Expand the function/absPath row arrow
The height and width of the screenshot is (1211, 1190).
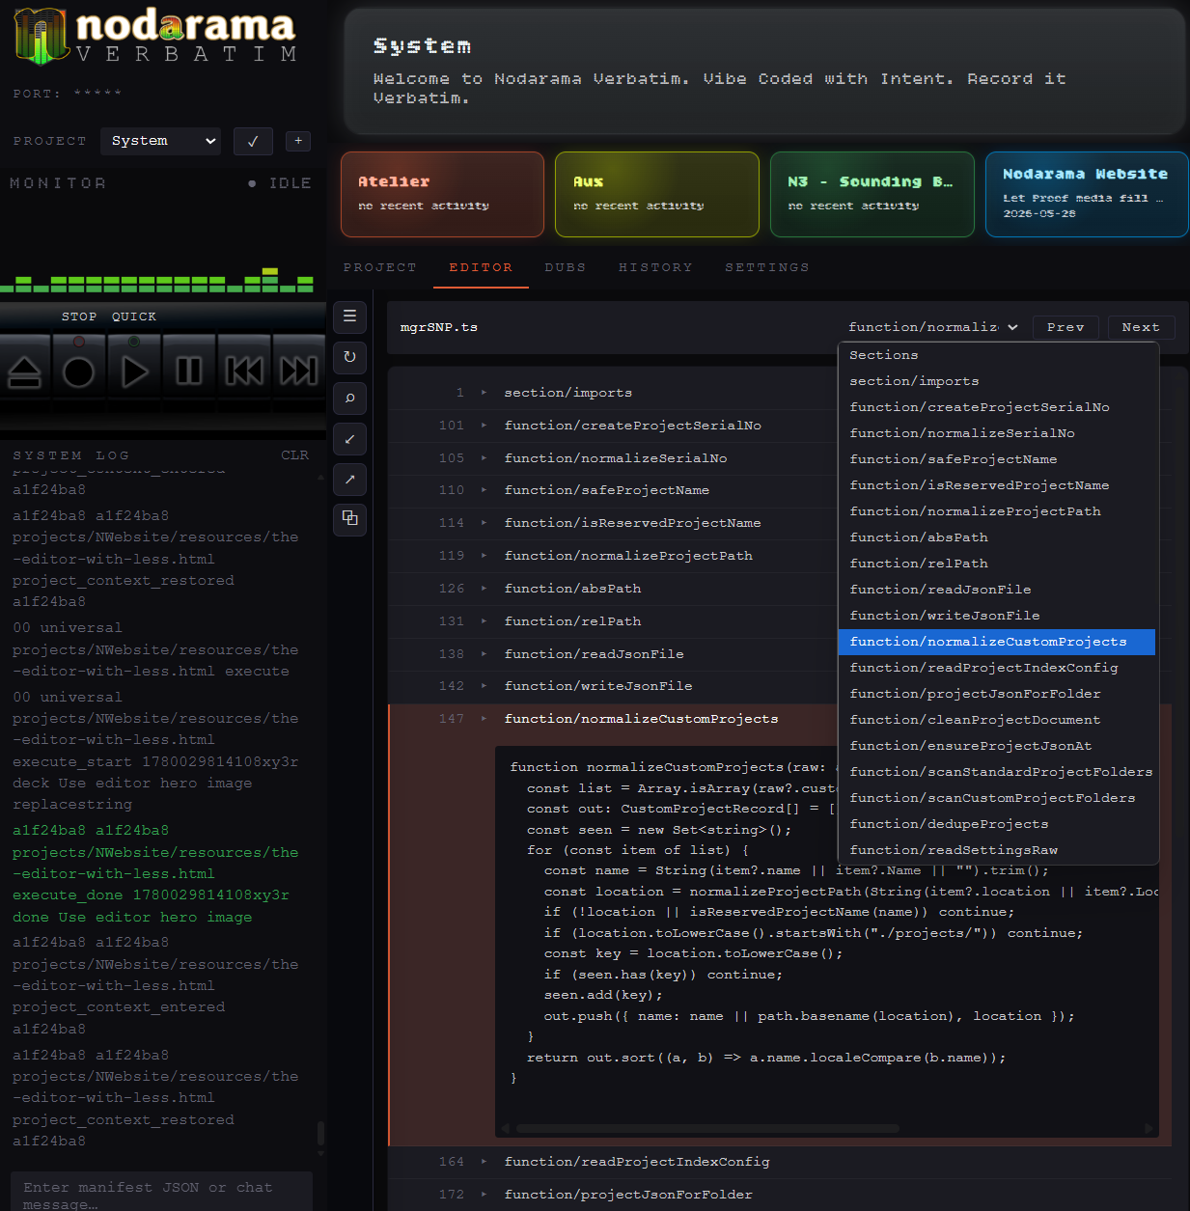click(x=484, y=589)
